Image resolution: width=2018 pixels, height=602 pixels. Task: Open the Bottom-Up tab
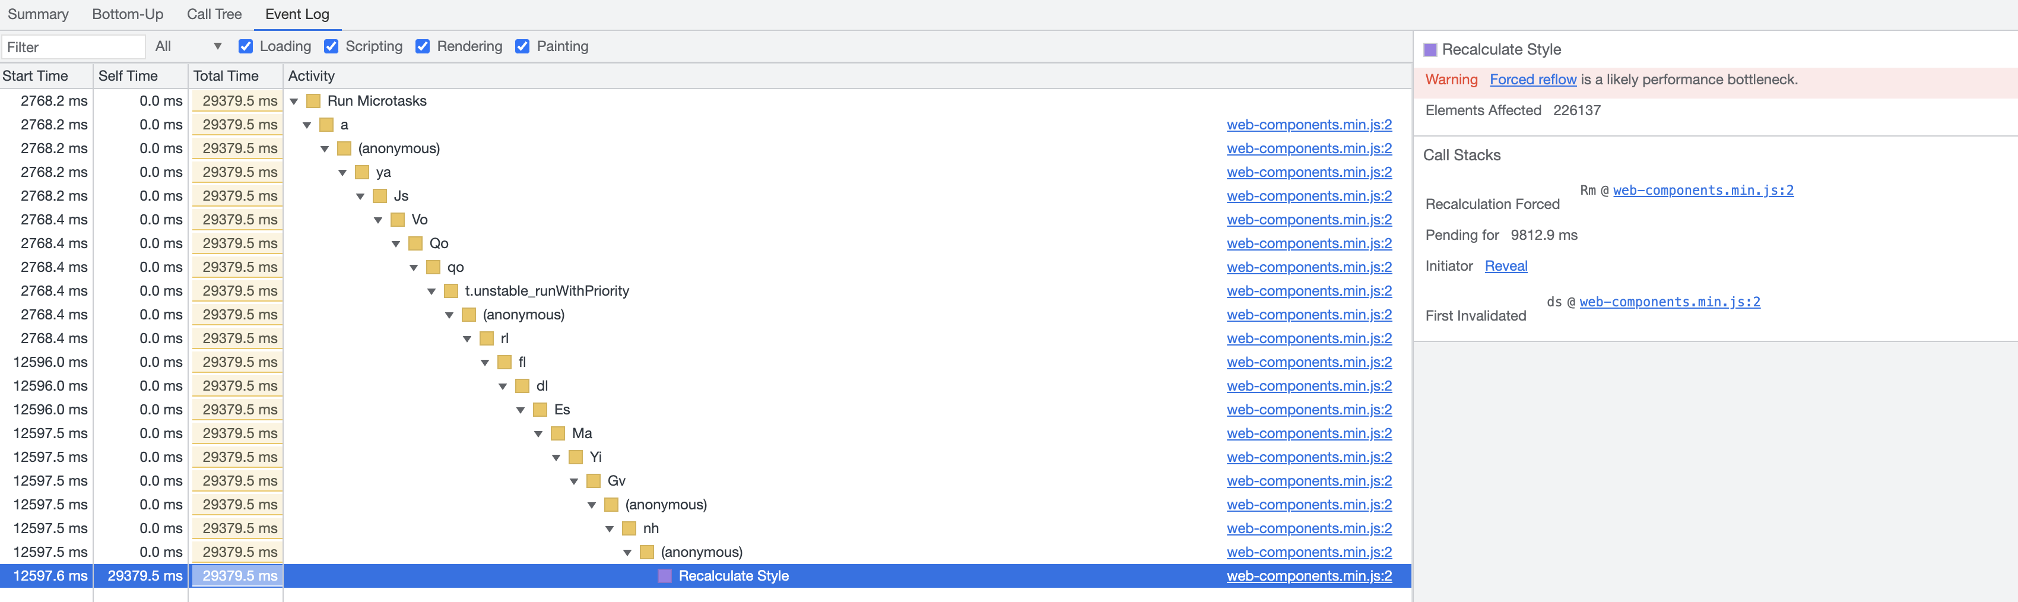point(128,14)
